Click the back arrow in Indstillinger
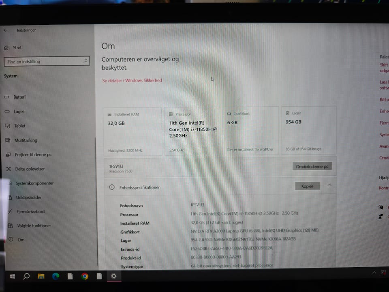The width and height of the screenshot is (389, 292). [x=5, y=30]
